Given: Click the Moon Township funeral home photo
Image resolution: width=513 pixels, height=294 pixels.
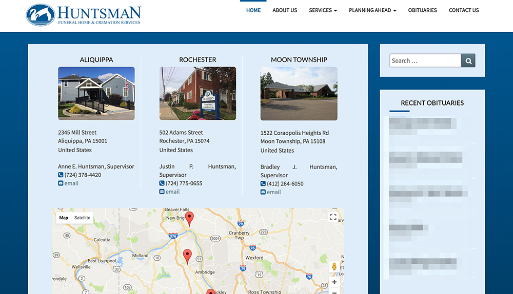Looking at the screenshot, I should point(299,94).
